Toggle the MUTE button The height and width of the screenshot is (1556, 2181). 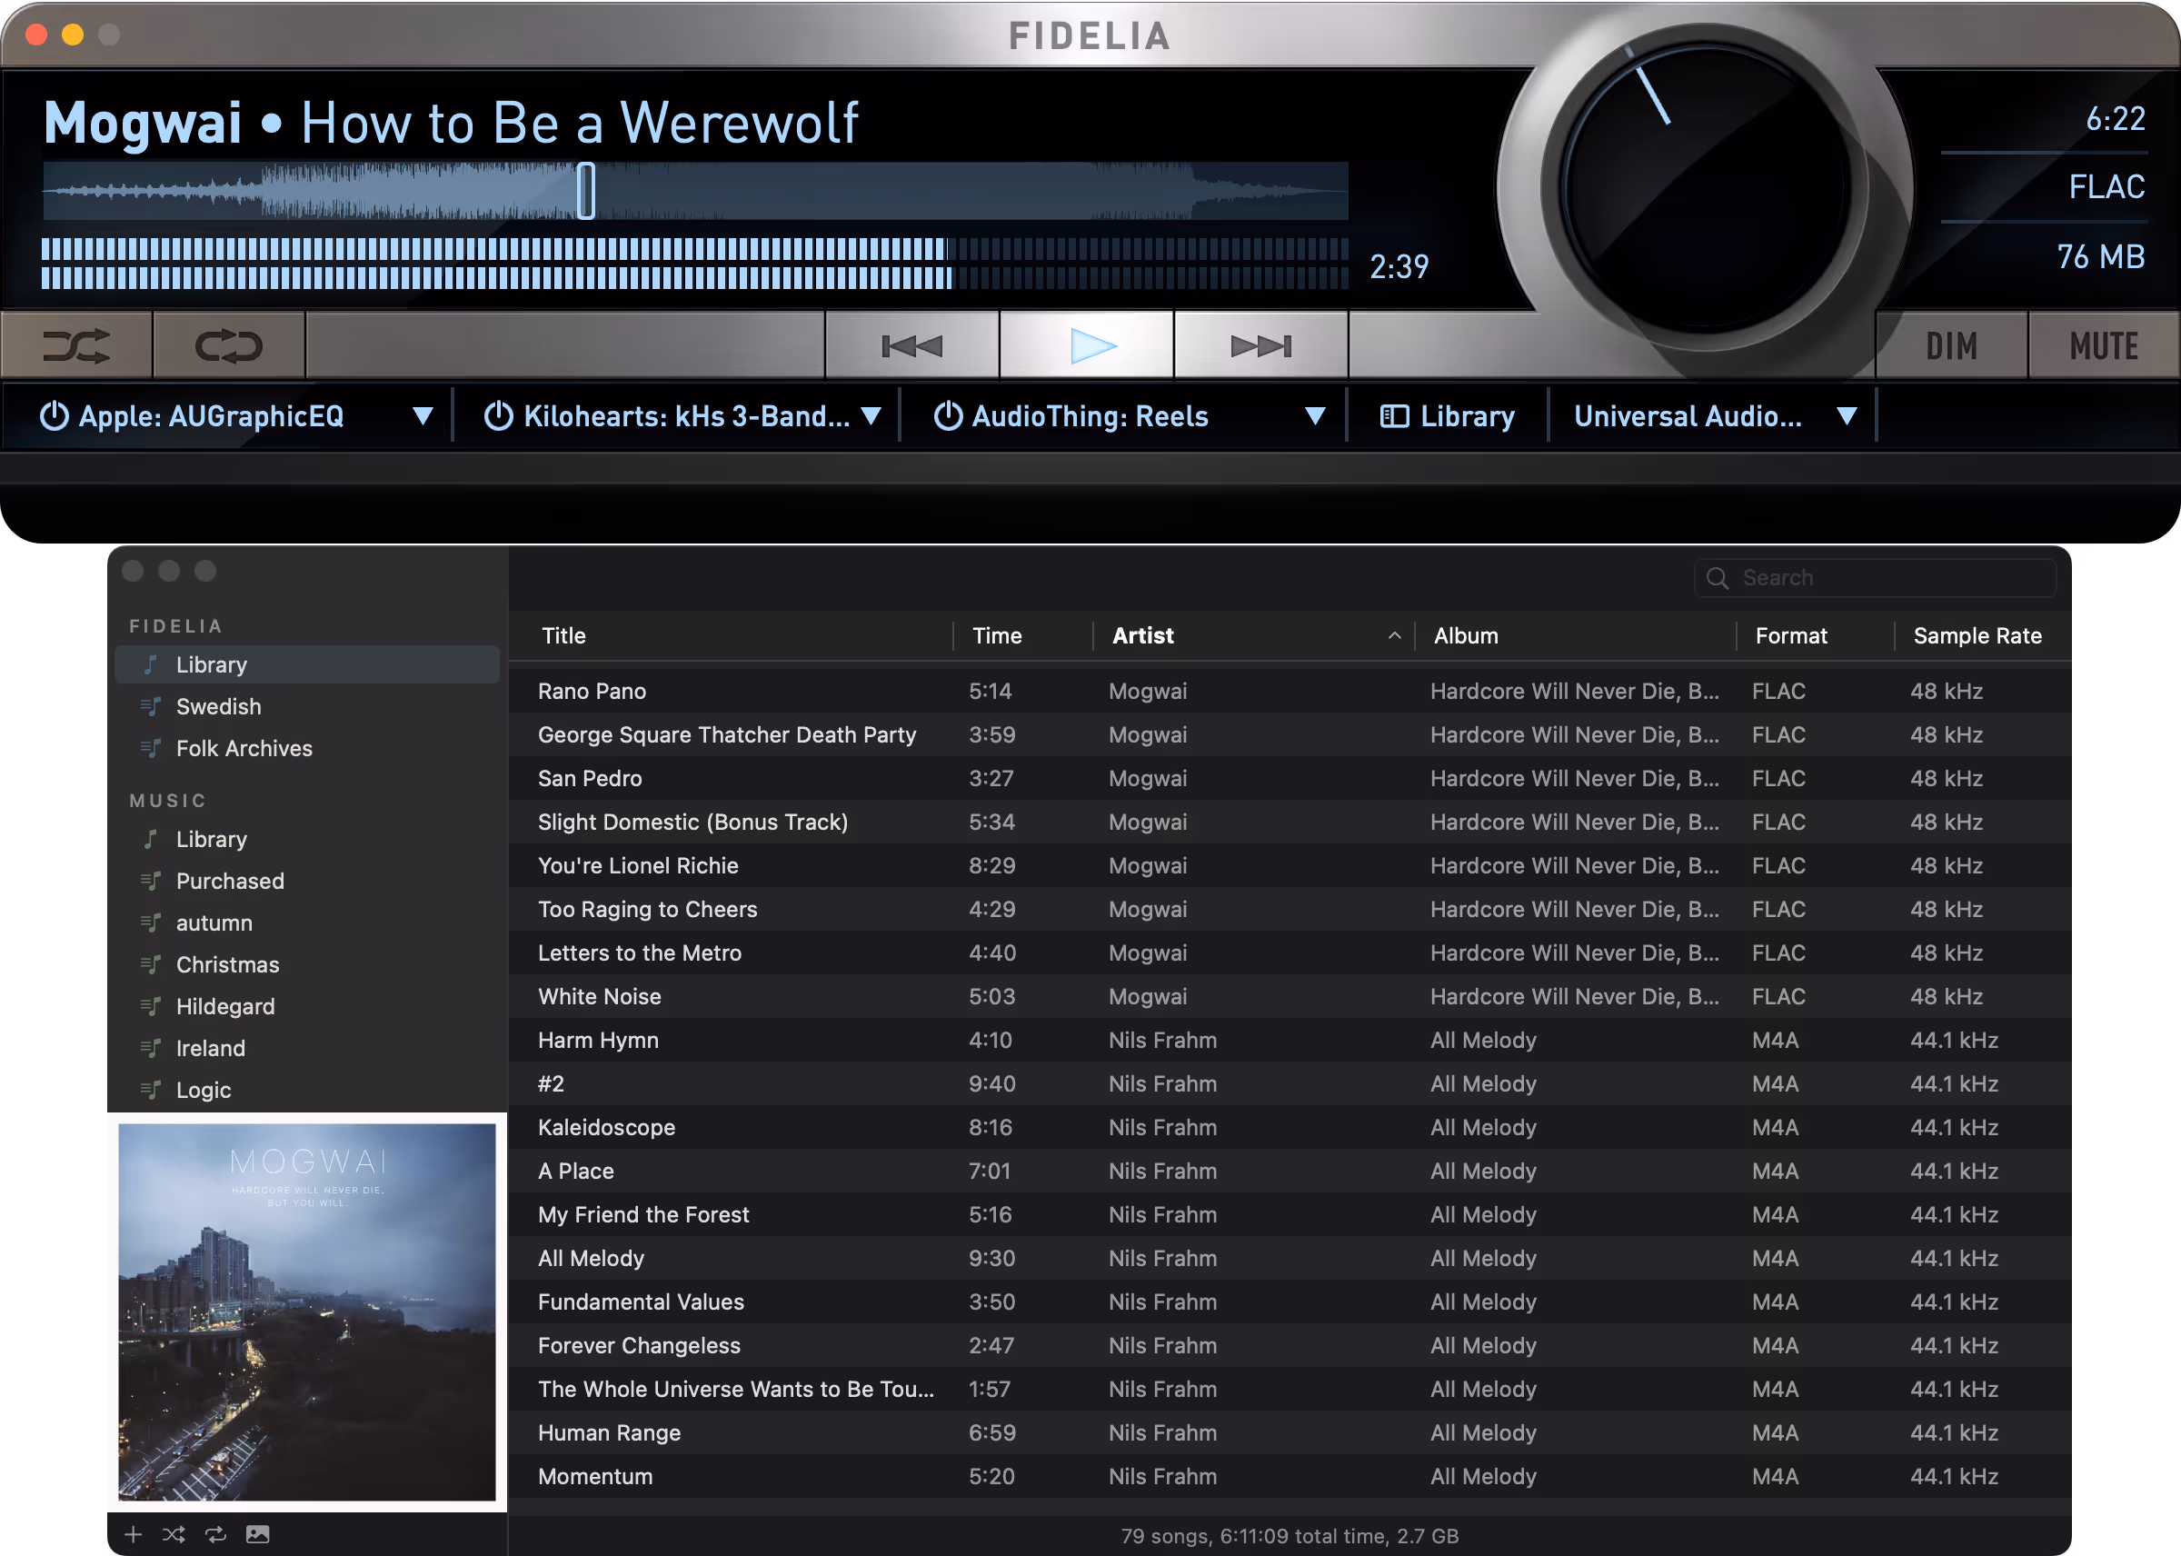(2104, 346)
